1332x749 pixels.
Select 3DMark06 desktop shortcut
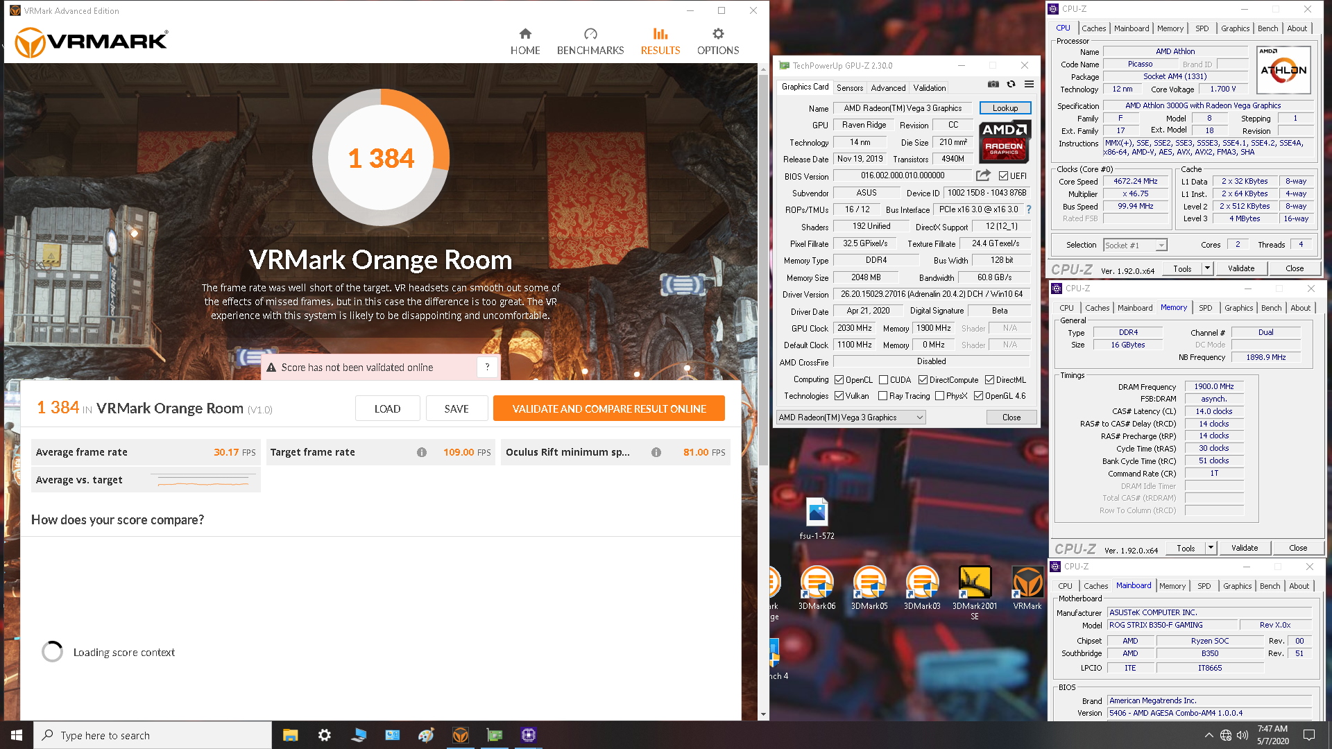pyautogui.click(x=817, y=587)
